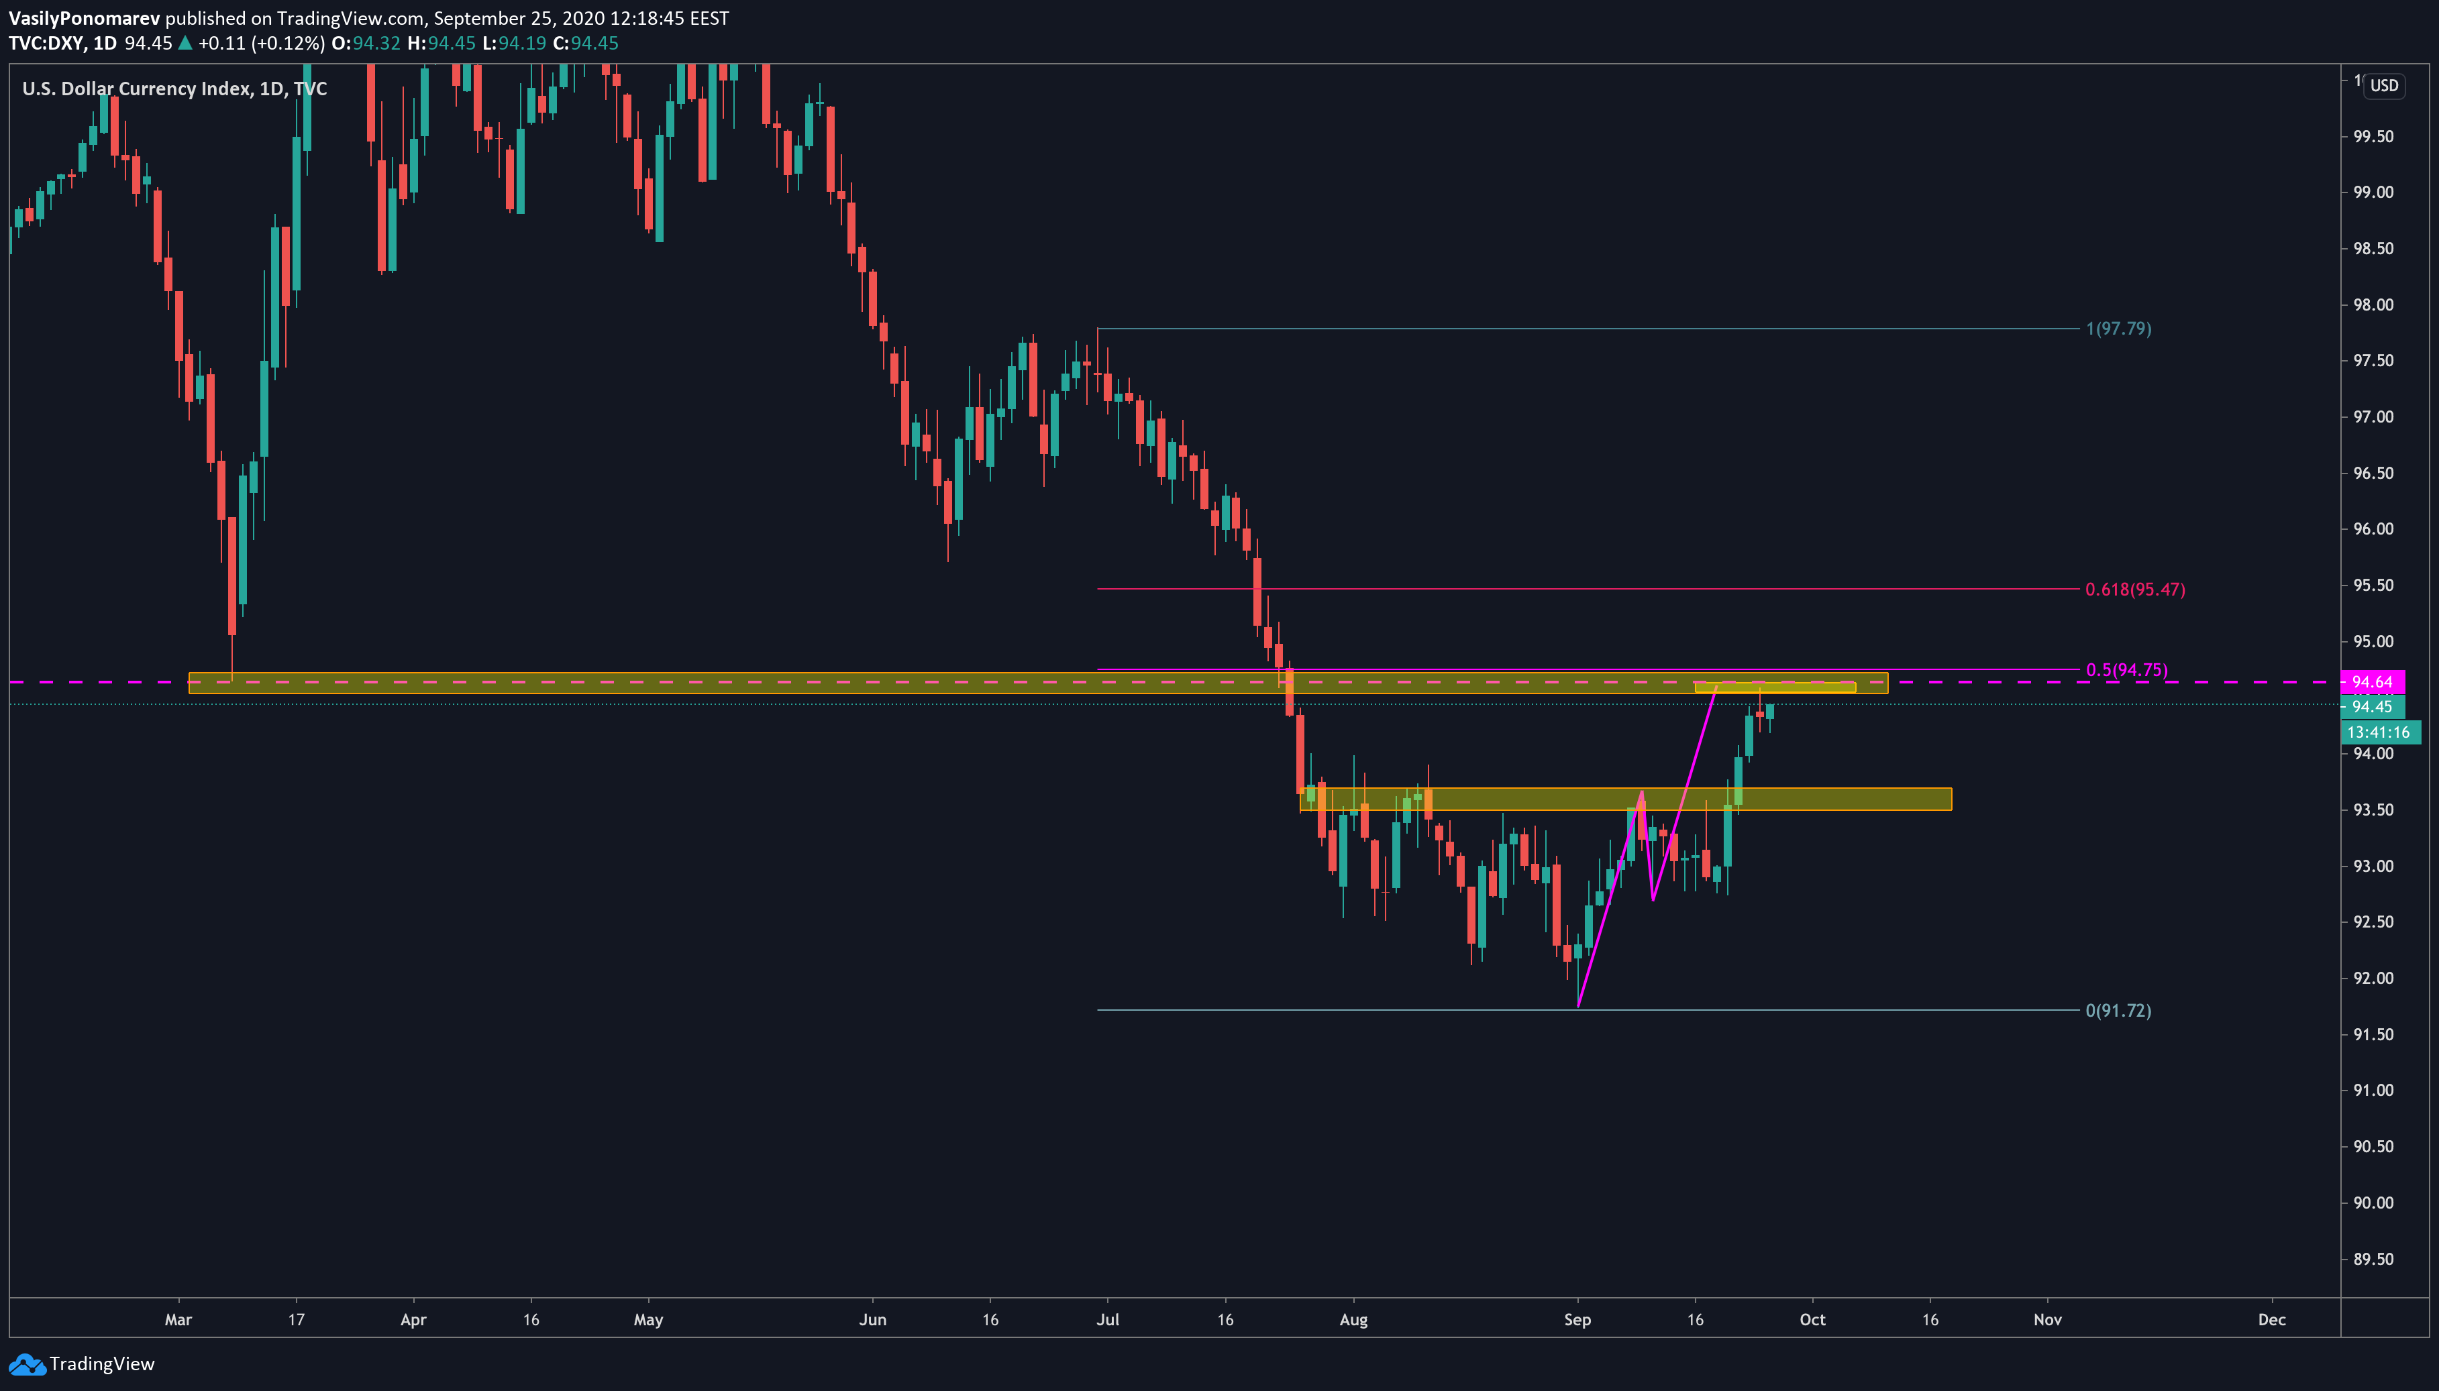Click the 89.50 price axis label
This screenshot has height=1391, width=2439.
coord(2373,1259)
